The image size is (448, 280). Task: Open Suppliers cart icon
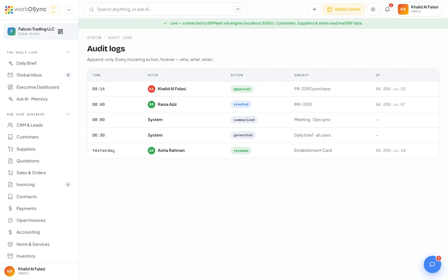[10, 149]
